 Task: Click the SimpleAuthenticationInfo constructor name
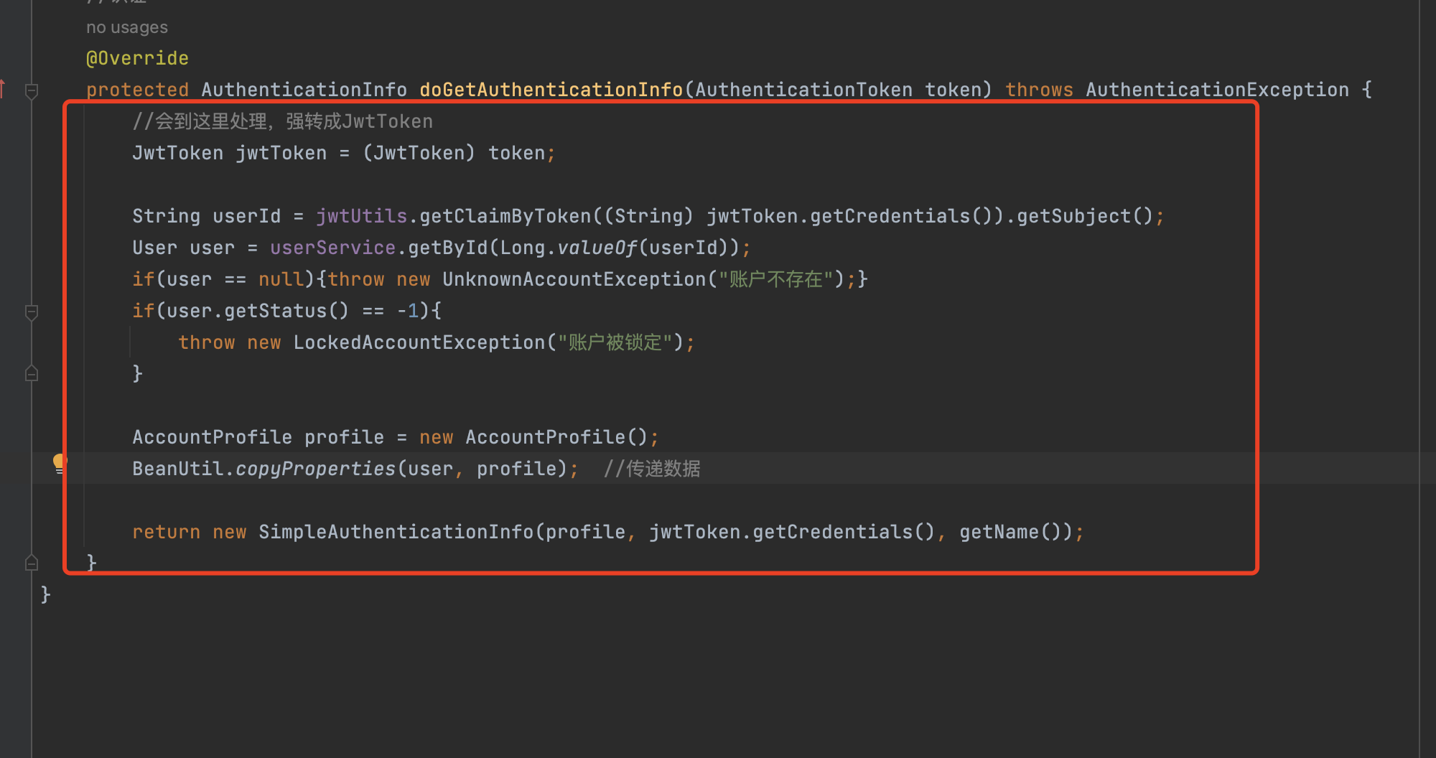tap(396, 532)
